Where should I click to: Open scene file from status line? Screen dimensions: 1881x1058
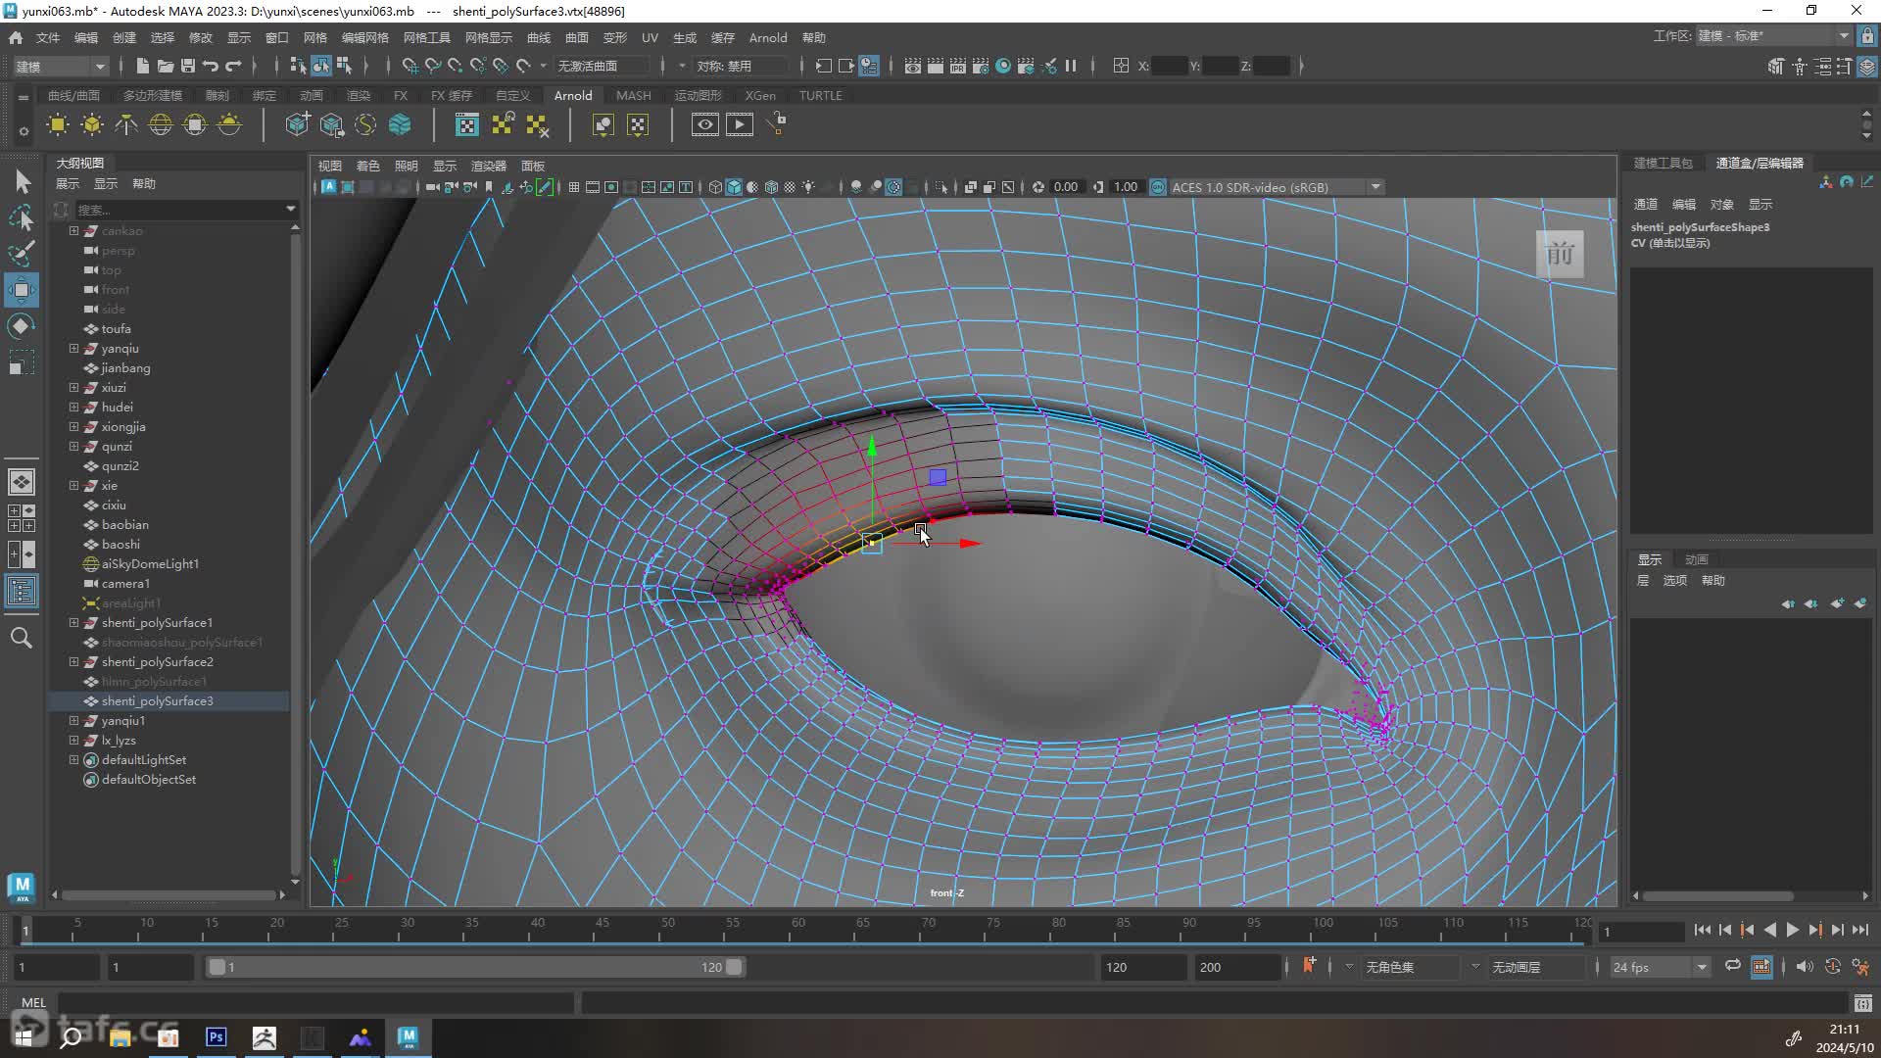click(165, 66)
